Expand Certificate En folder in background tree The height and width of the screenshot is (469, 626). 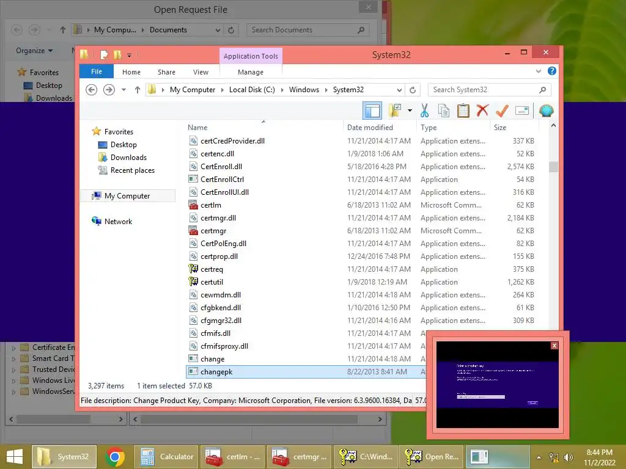point(13,347)
